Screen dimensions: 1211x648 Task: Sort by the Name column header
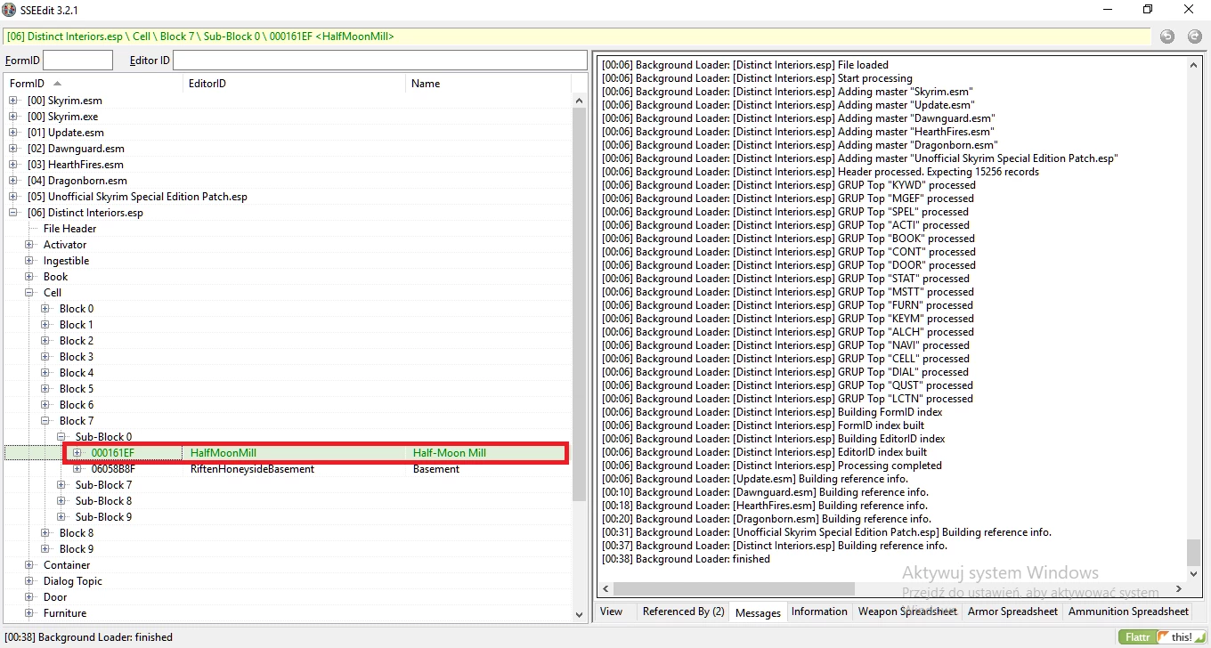click(488, 84)
